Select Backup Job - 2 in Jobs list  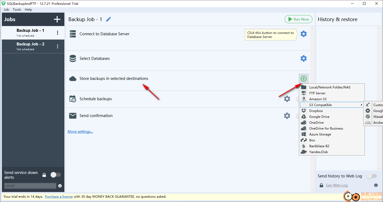pos(33,46)
